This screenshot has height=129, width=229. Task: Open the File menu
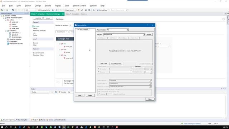(4, 6)
